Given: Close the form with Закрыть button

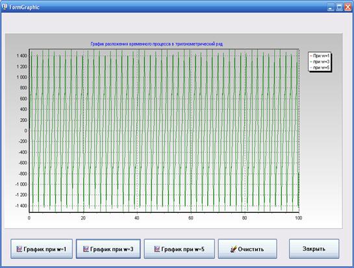Looking at the screenshot, I should [x=314, y=249].
